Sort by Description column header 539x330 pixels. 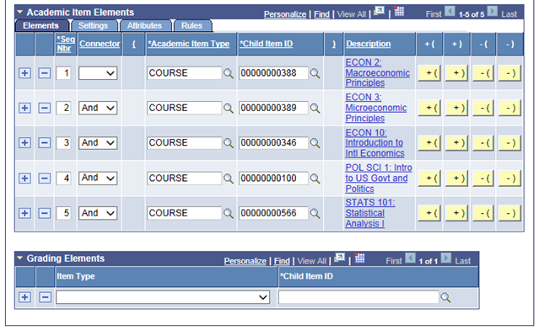tap(368, 44)
